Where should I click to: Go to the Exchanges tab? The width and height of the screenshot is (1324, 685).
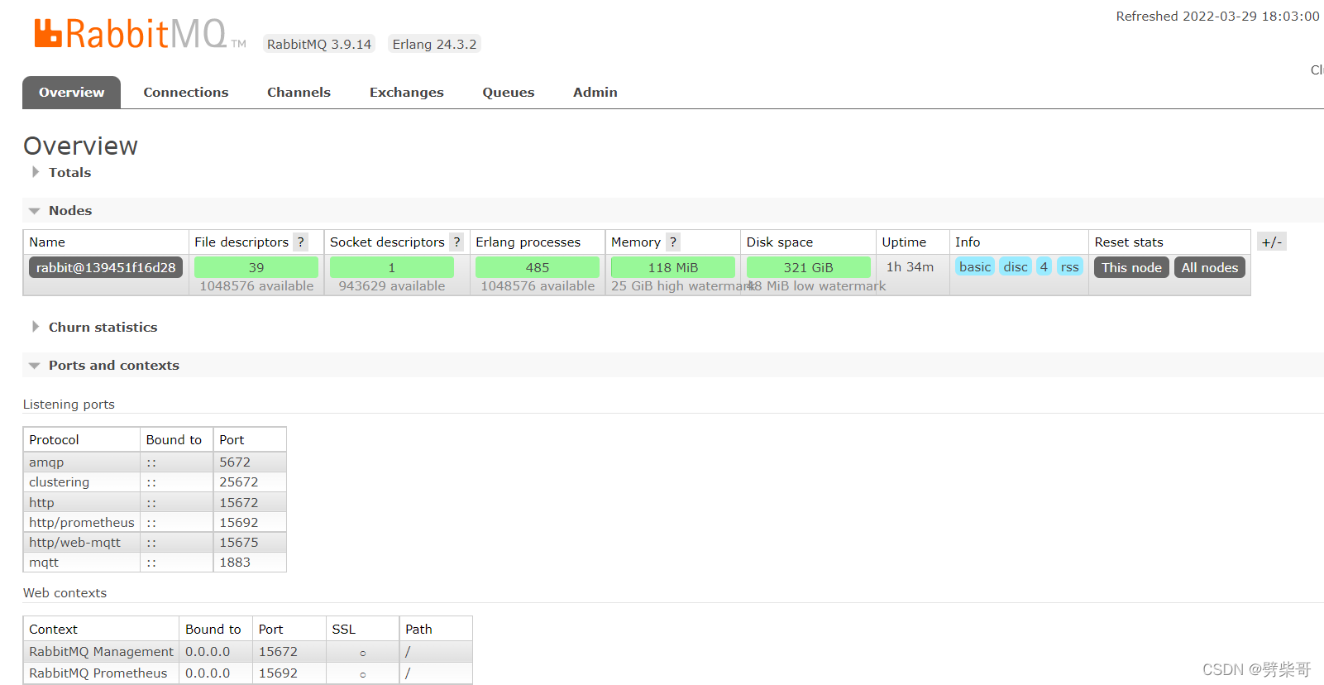tap(407, 92)
